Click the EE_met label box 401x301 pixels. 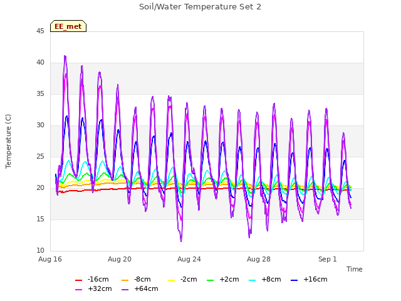[x=68, y=26]
